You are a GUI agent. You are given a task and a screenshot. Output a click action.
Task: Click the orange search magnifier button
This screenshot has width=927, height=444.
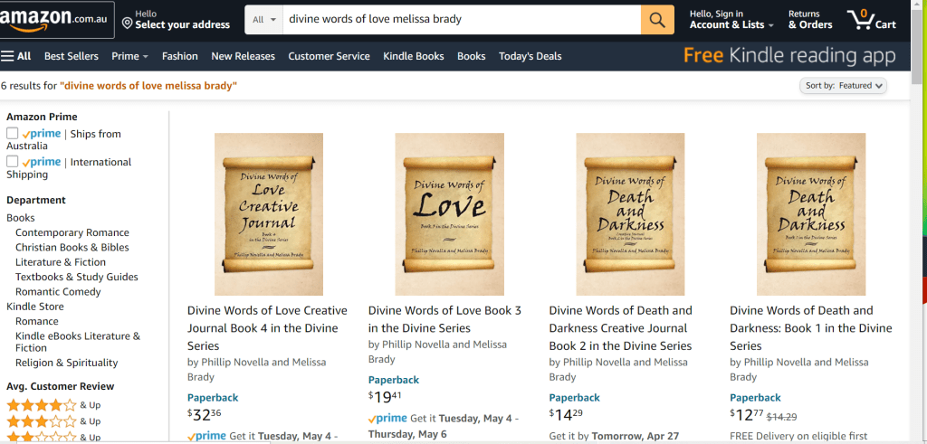click(x=657, y=19)
